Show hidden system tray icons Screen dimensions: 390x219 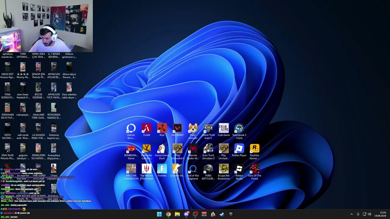351,214
